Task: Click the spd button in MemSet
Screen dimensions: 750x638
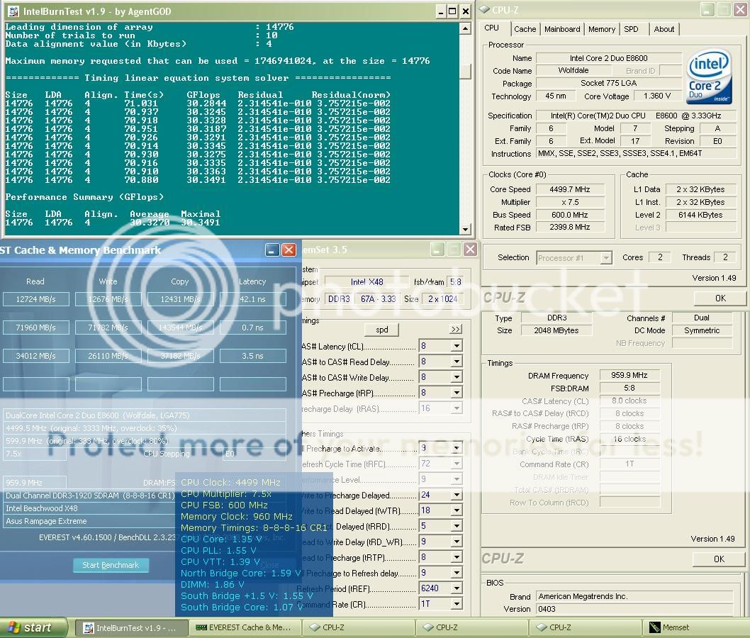Action: coord(381,330)
